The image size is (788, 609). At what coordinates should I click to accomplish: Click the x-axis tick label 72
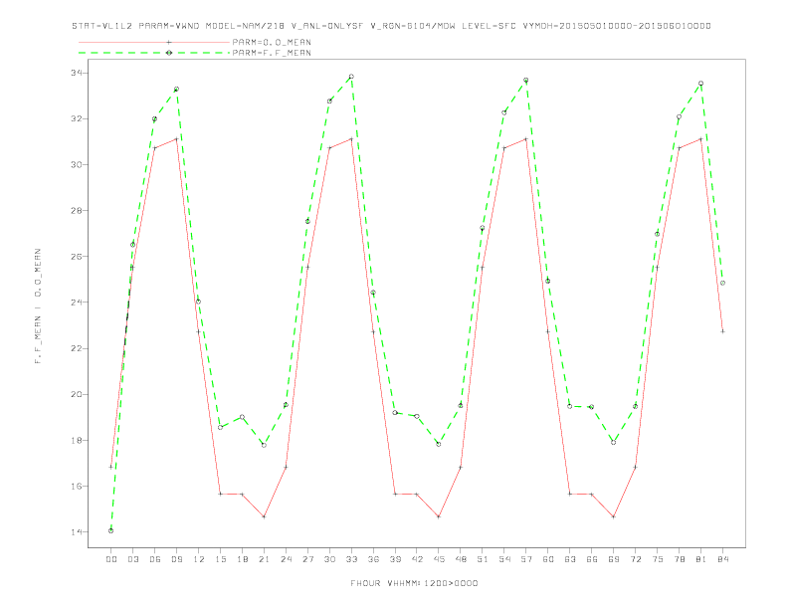click(635, 559)
